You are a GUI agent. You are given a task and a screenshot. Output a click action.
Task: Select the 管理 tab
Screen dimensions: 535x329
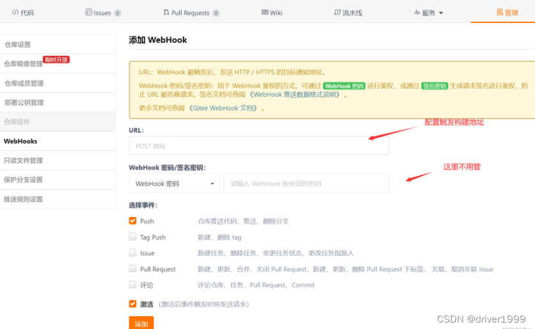(507, 13)
